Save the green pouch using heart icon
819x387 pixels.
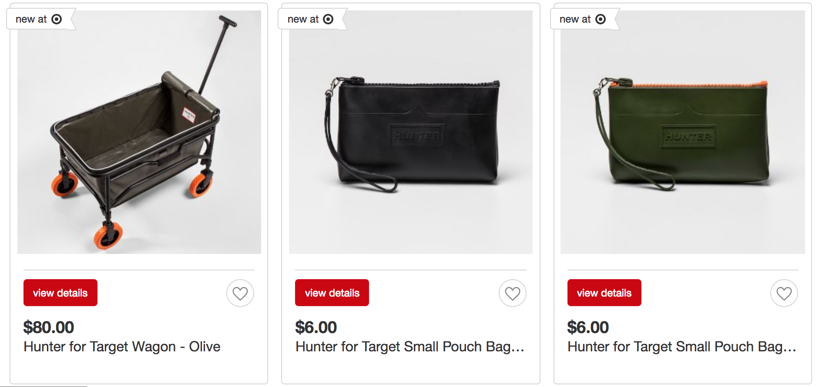(784, 294)
